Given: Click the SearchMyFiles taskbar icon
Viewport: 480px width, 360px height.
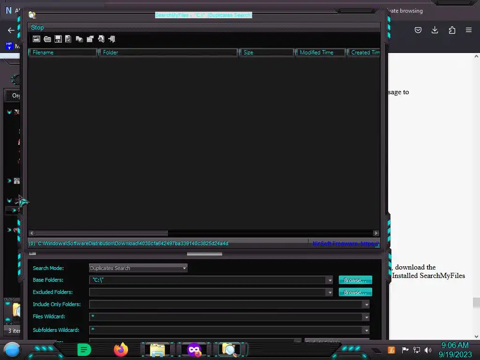Looking at the screenshot, I should coord(230,350).
